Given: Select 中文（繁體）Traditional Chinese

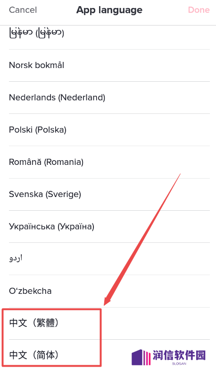Looking at the screenshot, I should click(109, 323).
